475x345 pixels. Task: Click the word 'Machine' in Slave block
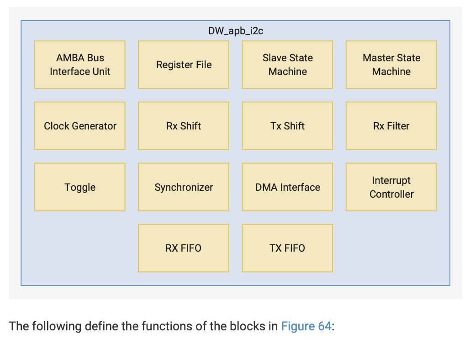point(288,72)
